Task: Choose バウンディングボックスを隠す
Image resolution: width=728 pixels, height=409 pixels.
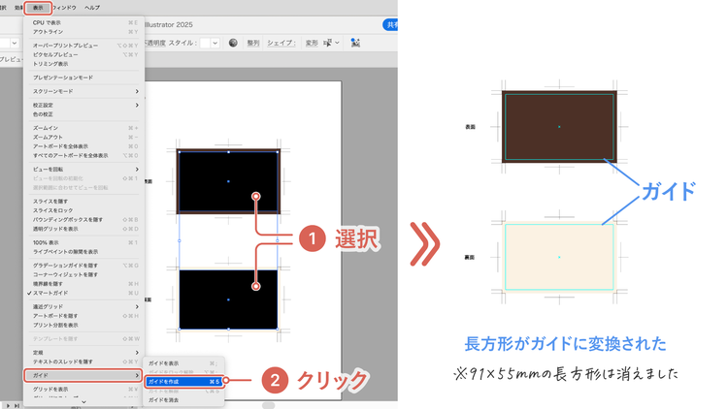Action: (84, 219)
